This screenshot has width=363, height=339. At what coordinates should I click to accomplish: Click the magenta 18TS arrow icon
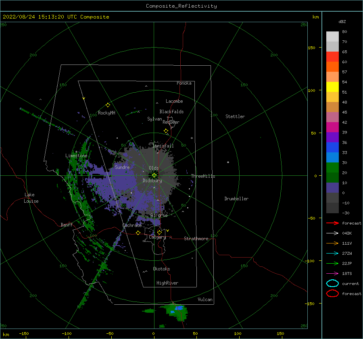click(x=332, y=274)
